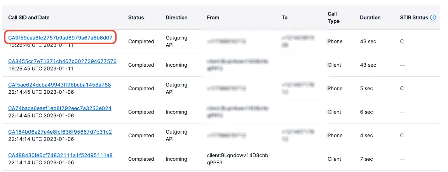448x172 pixels.
Task: Open call CA3455cc7e71371cb407c0027294677576
Action: (62, 62)
